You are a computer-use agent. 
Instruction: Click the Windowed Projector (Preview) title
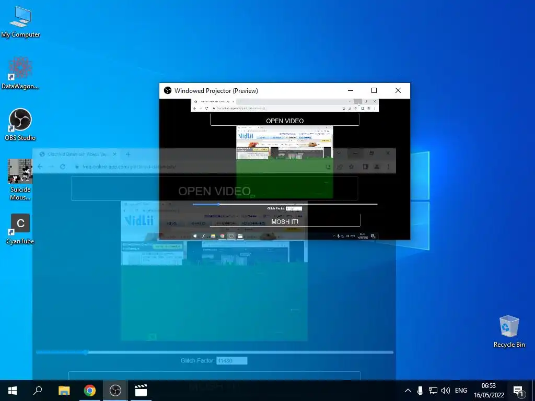point(216,91)
